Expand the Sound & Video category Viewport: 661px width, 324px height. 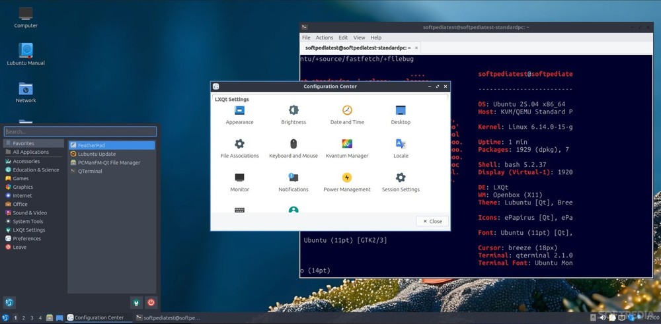coord(34,213)
